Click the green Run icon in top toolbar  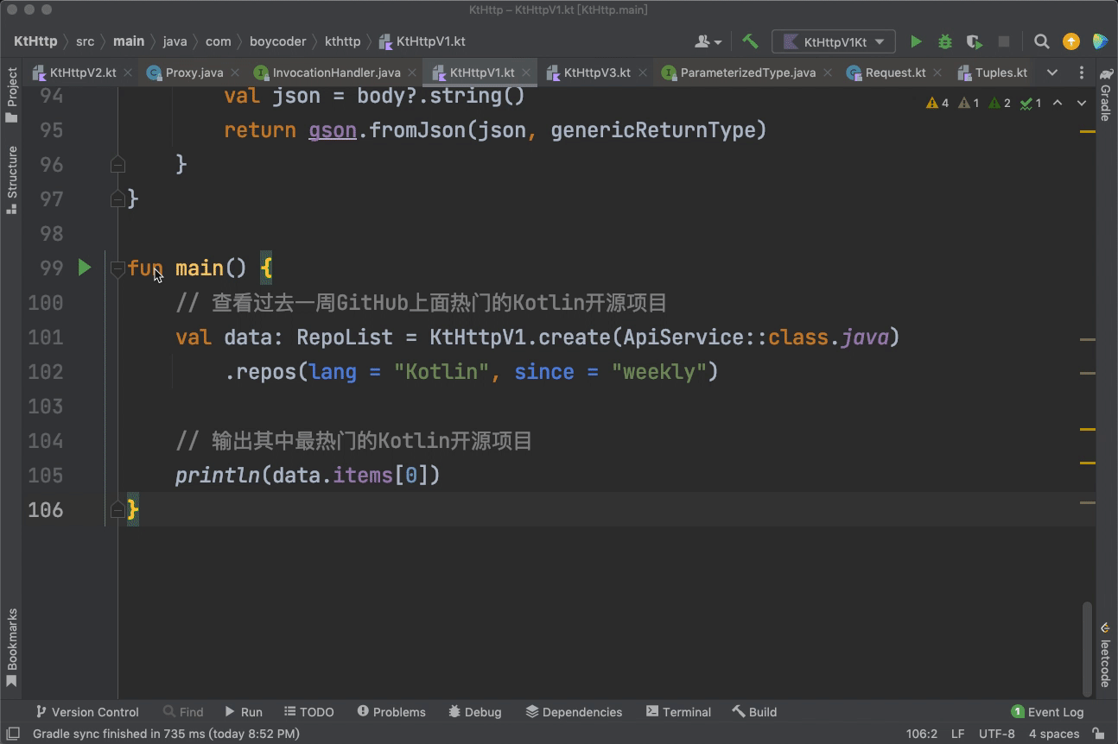point(916,41)
